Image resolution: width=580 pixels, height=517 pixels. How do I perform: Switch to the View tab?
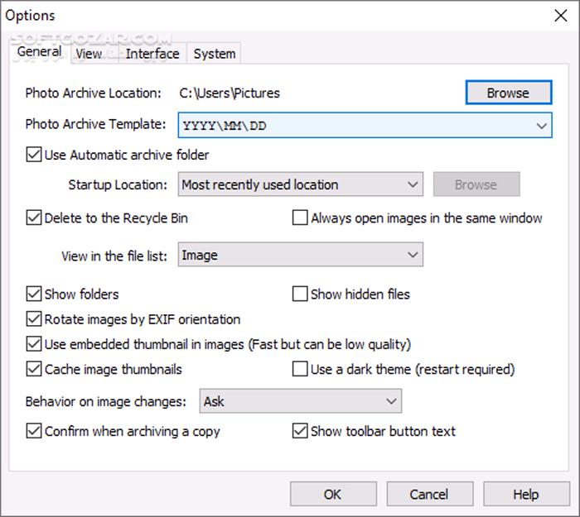tap(89, 54)
